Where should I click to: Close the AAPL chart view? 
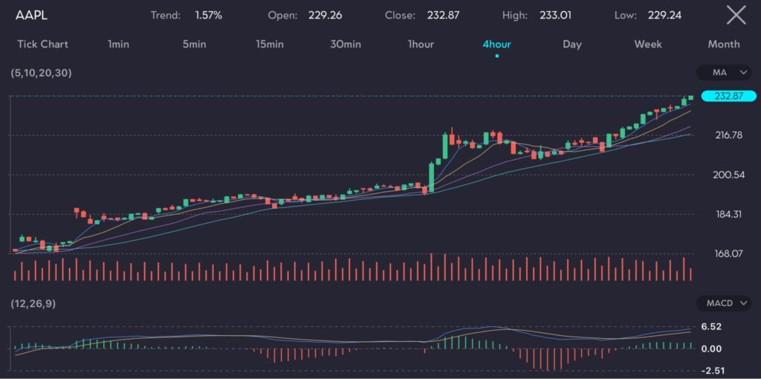tap(736, 15)
